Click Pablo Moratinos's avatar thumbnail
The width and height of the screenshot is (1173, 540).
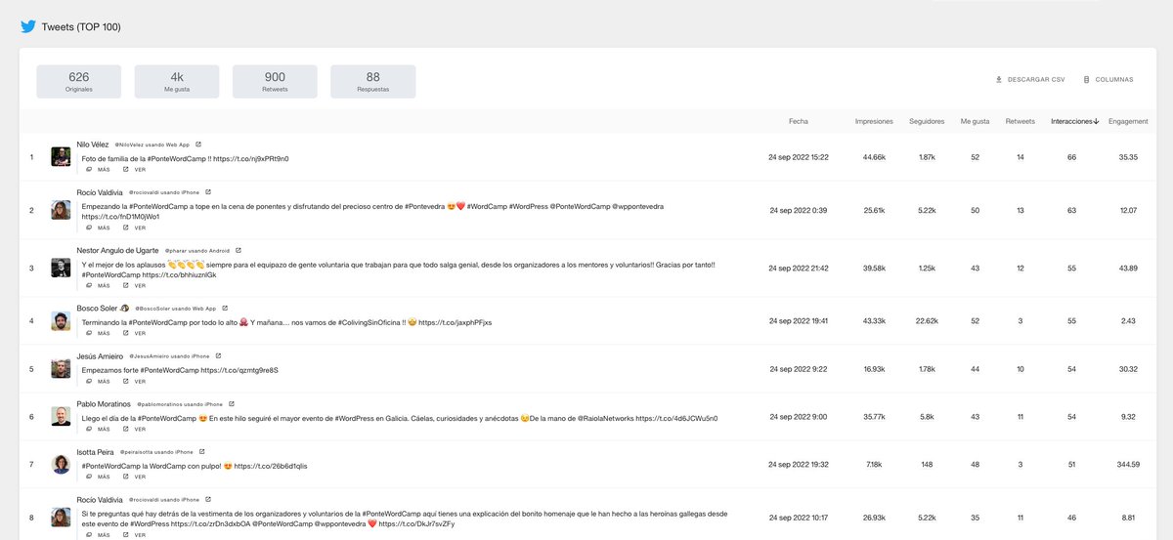61,417
